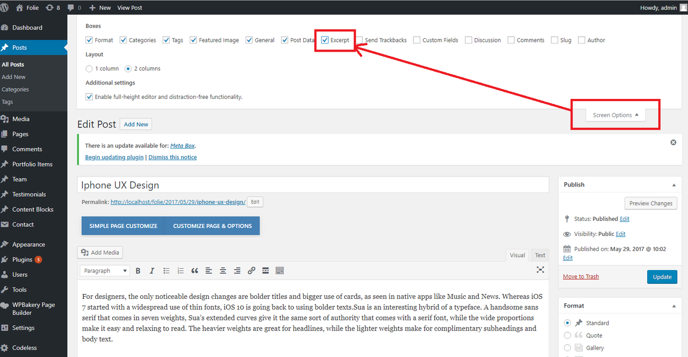Select the 1 column layout

(x=89, y=68)
